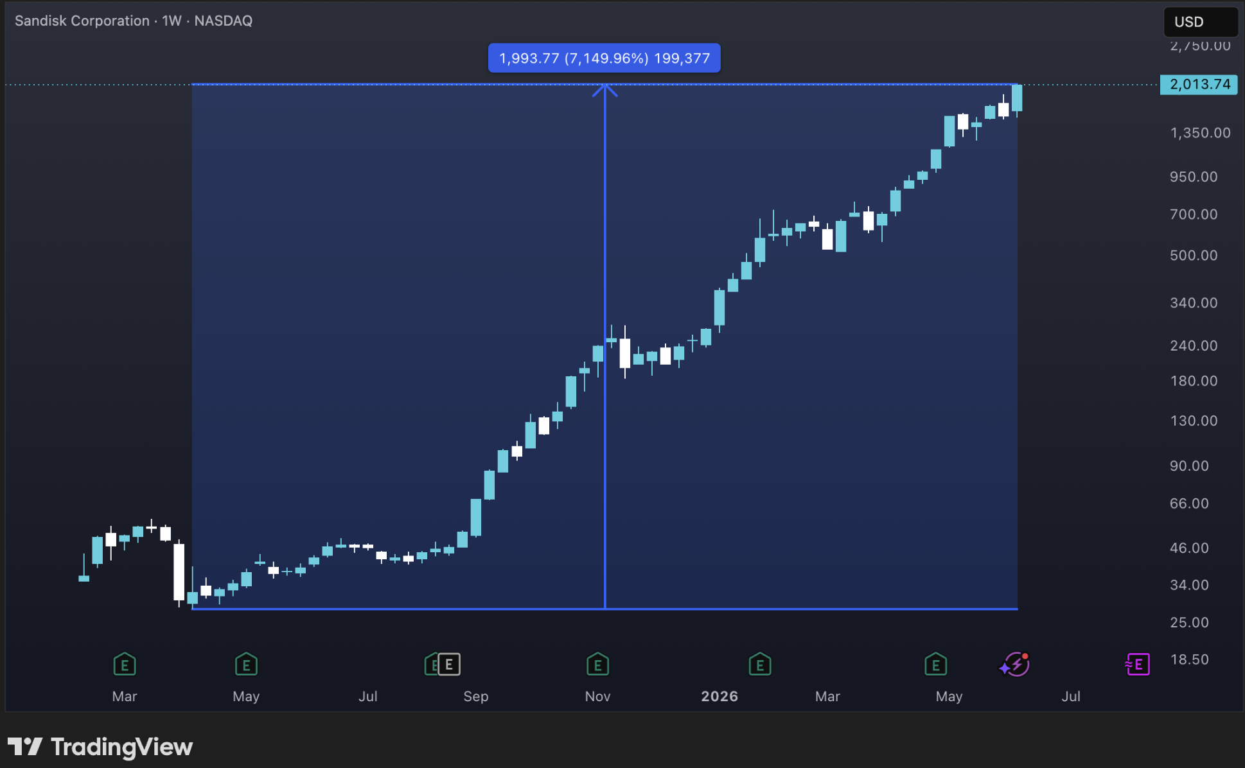
Task: Click the bold 2026 year label
Action: [x=720, y=696]
